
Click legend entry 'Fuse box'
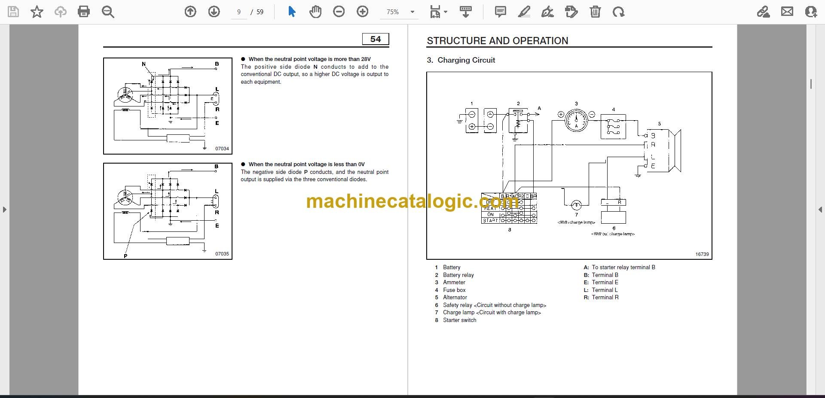click(x=454, y=290)
